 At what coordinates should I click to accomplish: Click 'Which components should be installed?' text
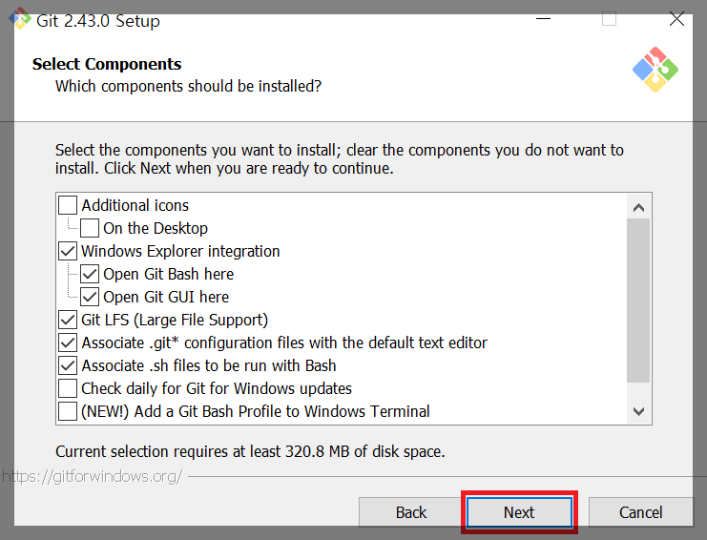tap(189, 86)
